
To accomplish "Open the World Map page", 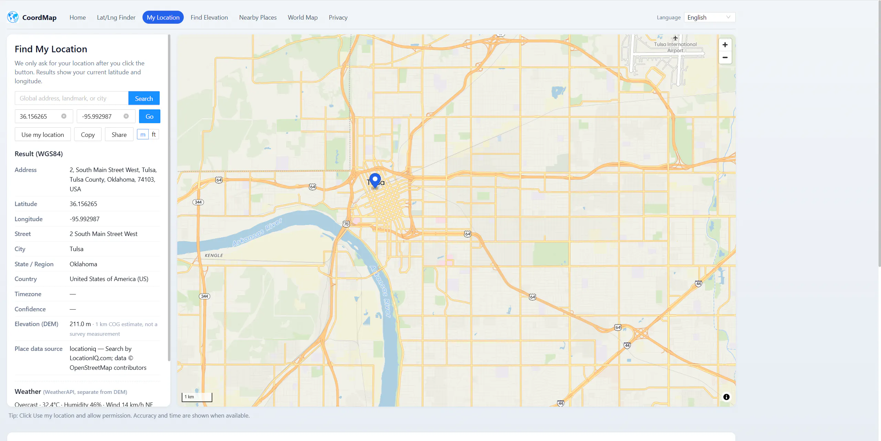I will click(302, 17).
